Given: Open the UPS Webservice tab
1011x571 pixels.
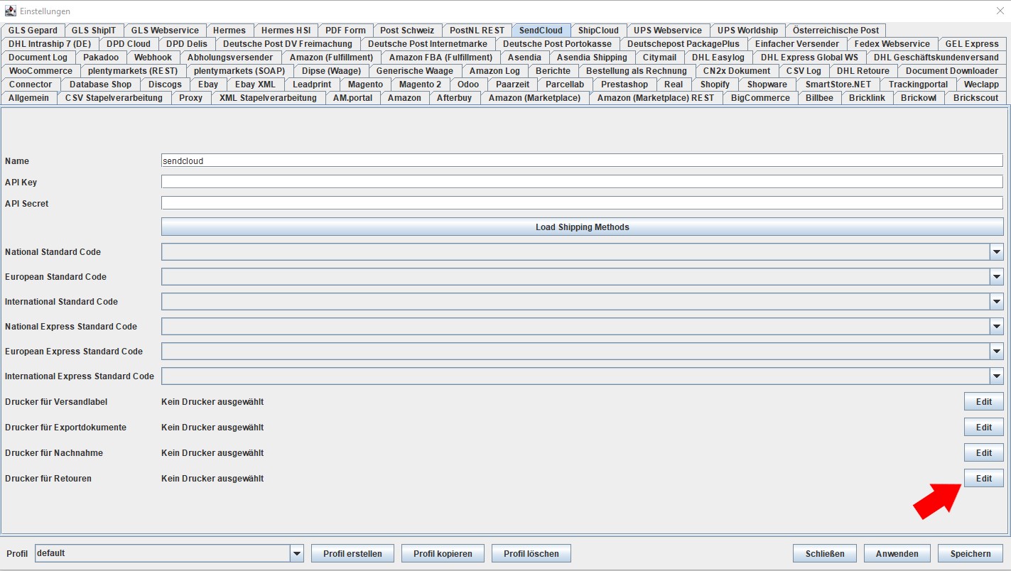Looking at the screenshot, I should point(668,31).
